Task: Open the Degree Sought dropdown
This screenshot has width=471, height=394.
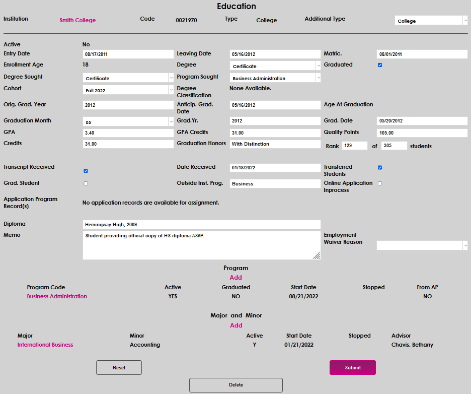Action: [x=128, y=78]
